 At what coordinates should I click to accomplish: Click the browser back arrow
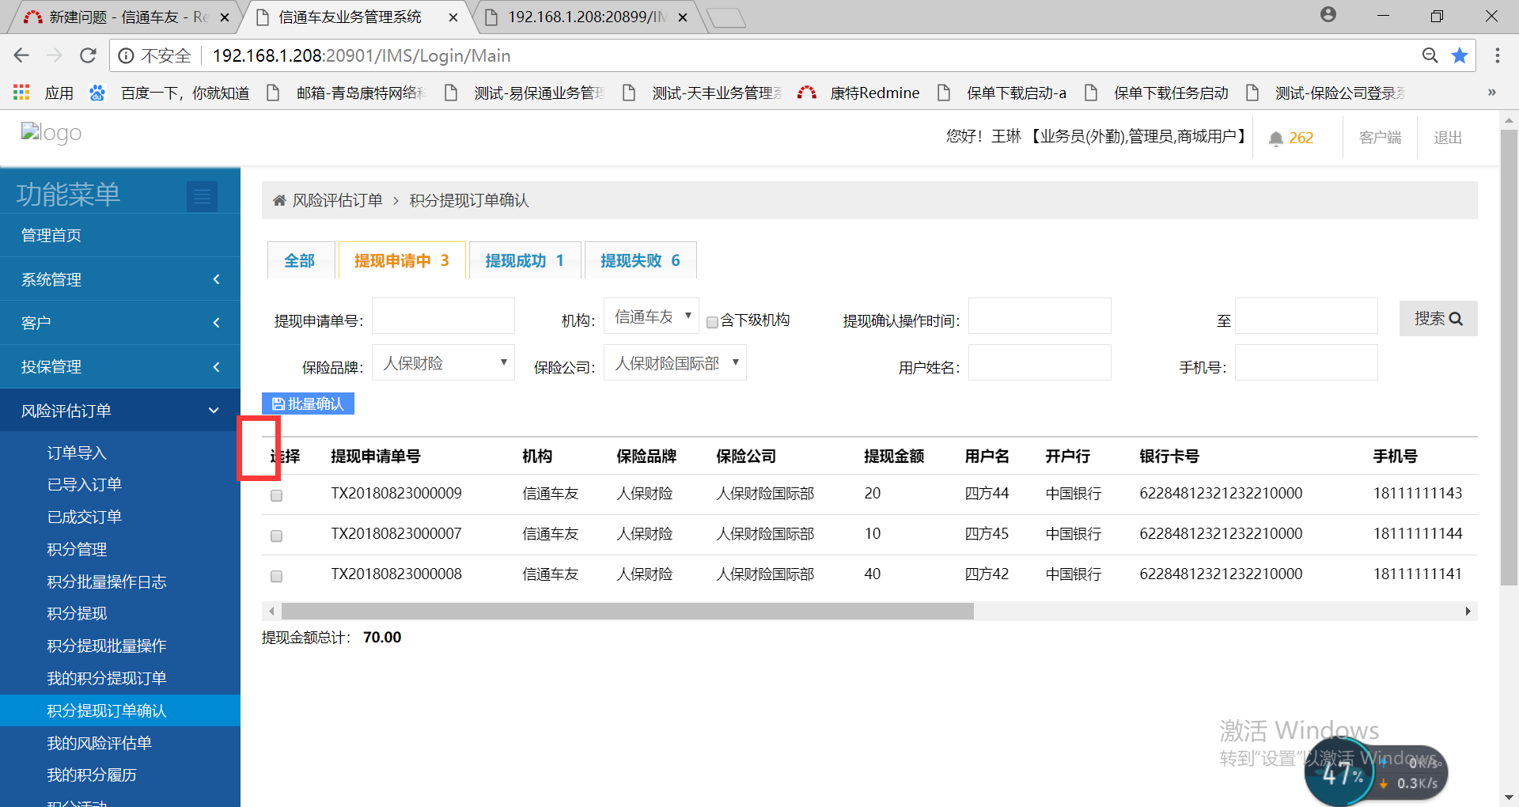[x=21, y=55]
